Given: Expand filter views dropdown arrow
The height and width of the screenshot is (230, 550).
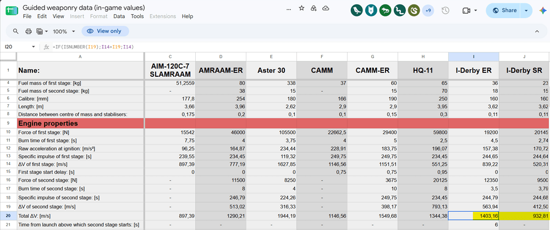Looking at the screenshot, I should click(x=46, y=31).
